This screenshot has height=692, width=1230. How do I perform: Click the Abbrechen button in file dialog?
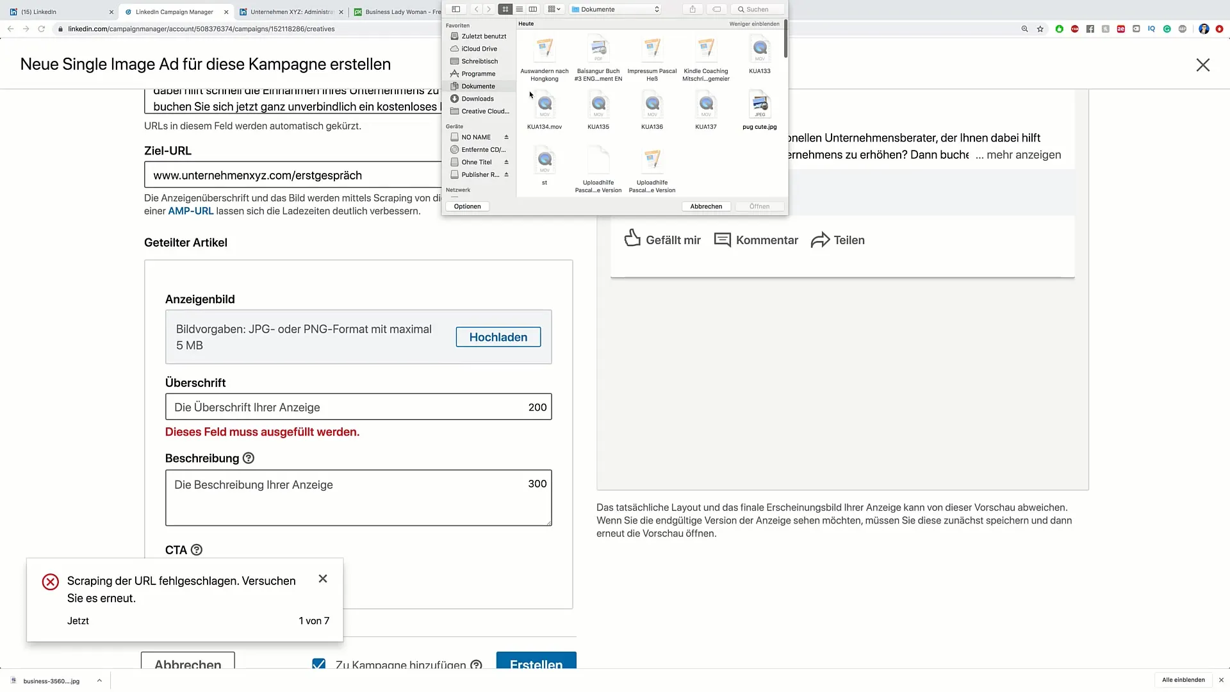pos(706,206)
